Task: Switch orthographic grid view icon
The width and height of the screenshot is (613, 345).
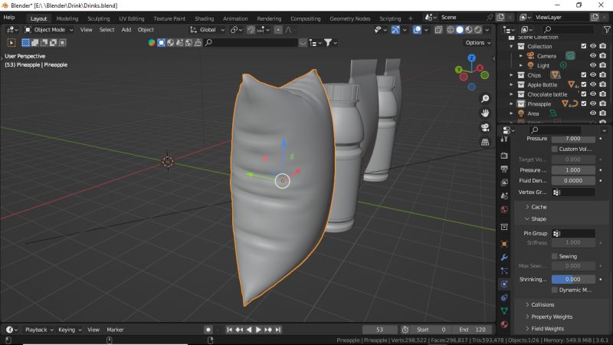Action: coord(485,142)
